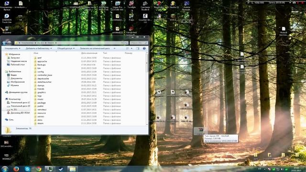This screenshot has height=172, width=306.
Task: Select the graphics folder
Action: [x=42, y=92]
